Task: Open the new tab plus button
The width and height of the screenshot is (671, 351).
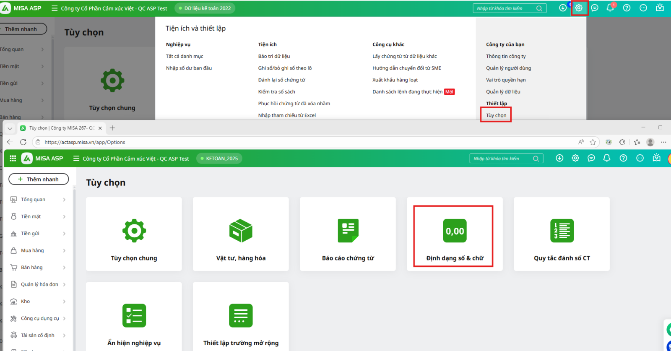Action: (x=112, y=128)
